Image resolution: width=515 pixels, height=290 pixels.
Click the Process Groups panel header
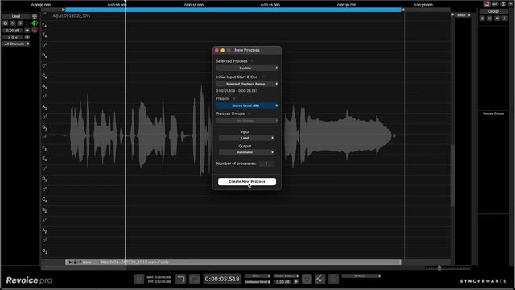(x=493, y=114)
